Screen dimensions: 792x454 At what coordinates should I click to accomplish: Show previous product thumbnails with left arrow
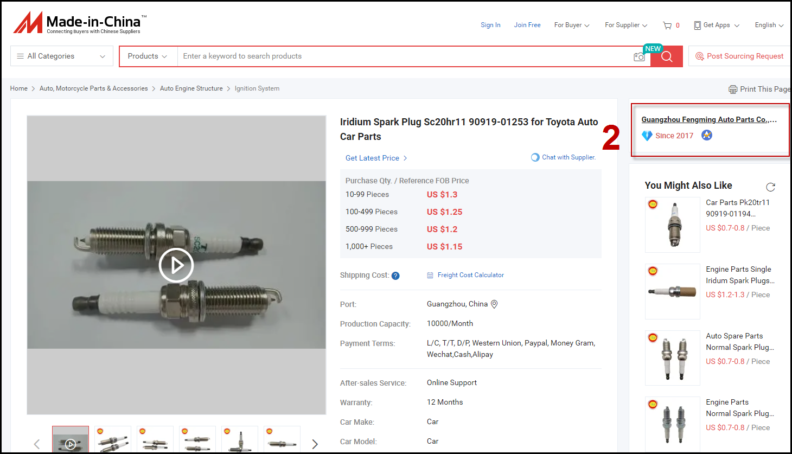tap(37, 444)
